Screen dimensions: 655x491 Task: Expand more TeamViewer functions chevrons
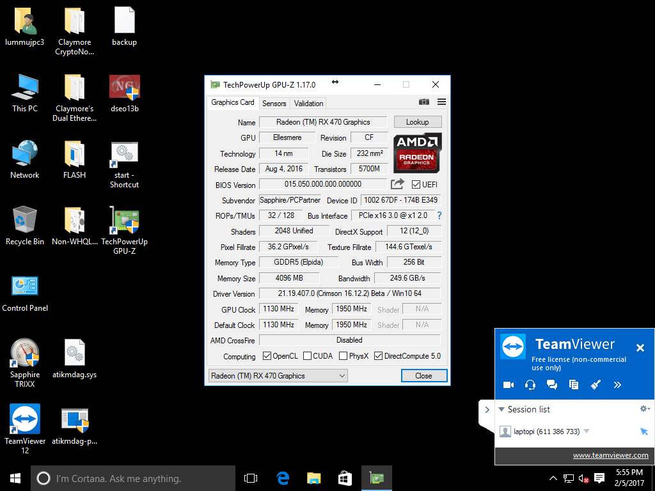(x=617, y=385)
